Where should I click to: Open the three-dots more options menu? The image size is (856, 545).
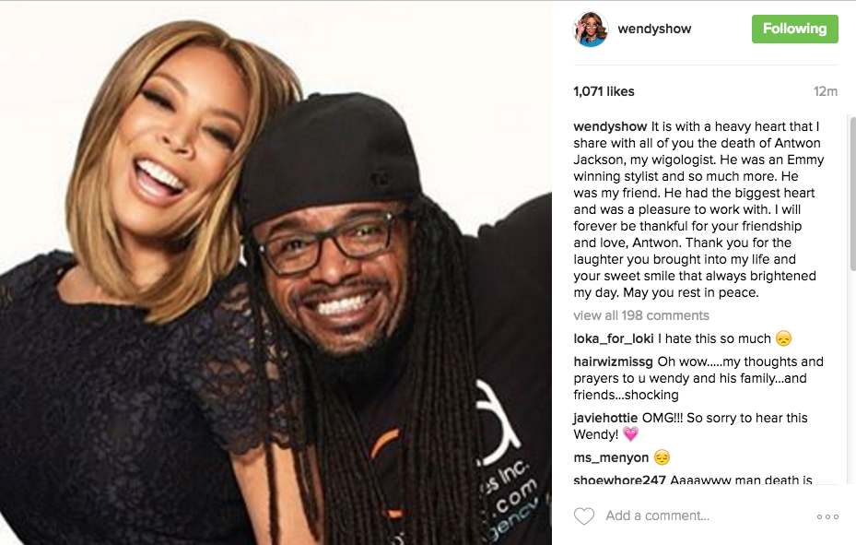coord(827,516)
